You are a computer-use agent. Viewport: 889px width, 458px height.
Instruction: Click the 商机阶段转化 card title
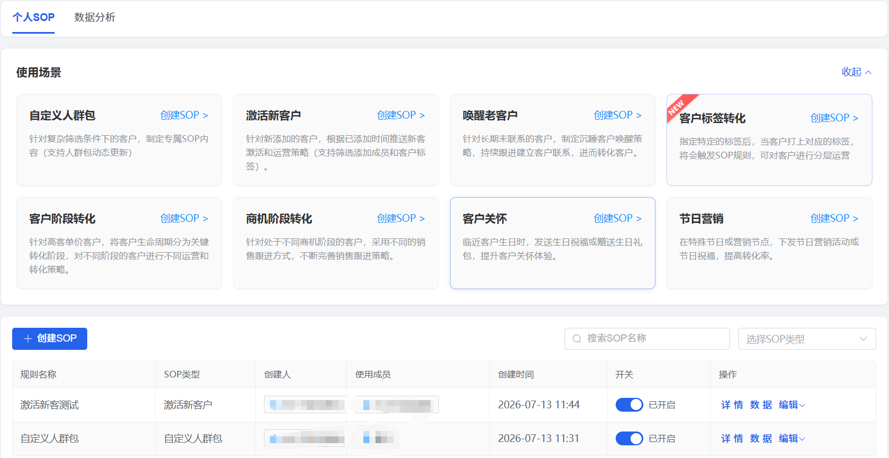pos(279,219)
